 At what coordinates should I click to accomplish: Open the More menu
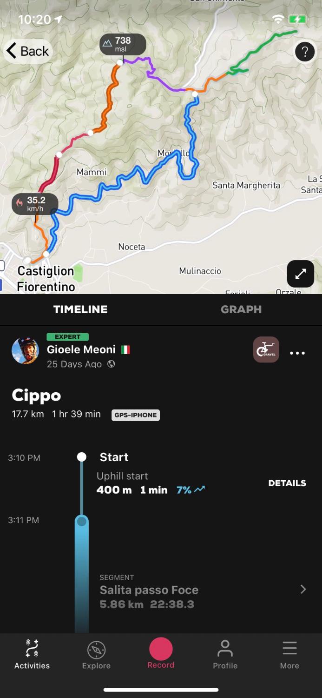pos(289,654)
